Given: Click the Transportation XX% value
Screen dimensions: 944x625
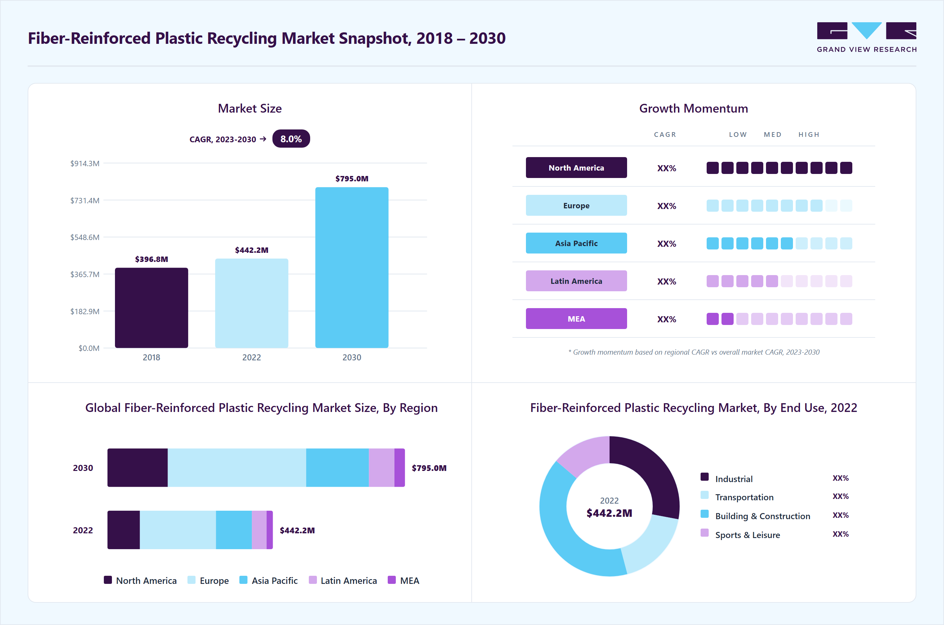Looking at the screenshot, I should tap(840, 496).
